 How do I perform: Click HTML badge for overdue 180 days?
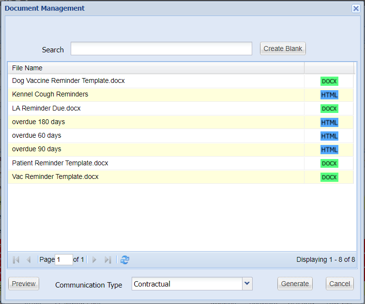pyautogui.click(x=329, y=122)
